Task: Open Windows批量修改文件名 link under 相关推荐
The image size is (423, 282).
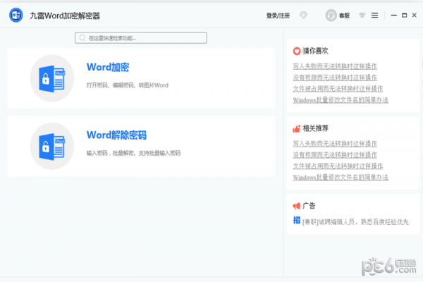Action: 341,178
